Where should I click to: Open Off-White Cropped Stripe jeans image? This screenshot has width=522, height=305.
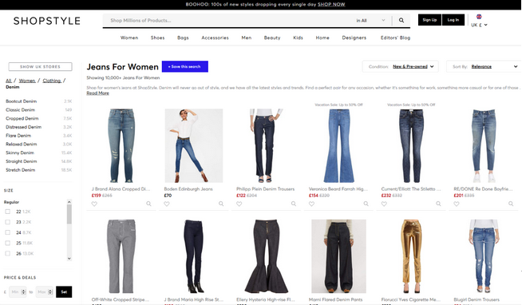click(121, 256)
